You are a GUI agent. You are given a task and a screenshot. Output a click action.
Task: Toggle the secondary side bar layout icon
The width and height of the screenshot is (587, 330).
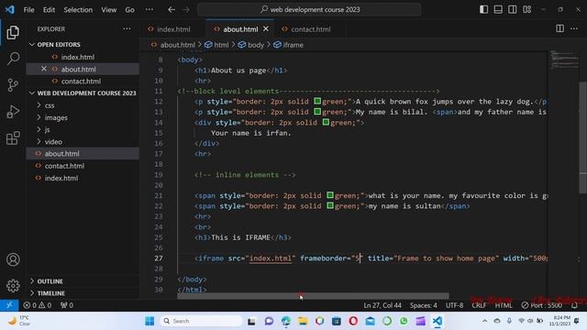(512, 9)
